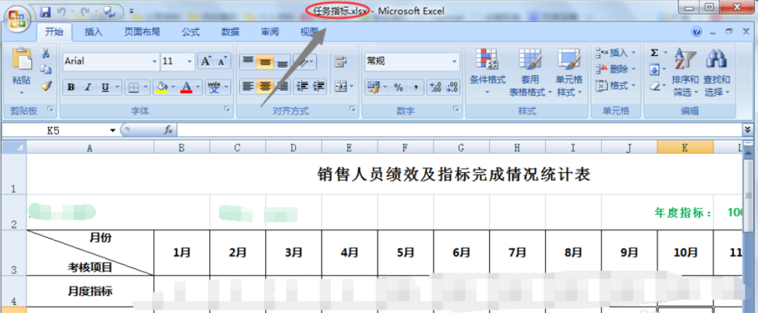This screenshot has width=758, height=313.
Task: Toggle bold formatting
Action: [x=70, y=87]
